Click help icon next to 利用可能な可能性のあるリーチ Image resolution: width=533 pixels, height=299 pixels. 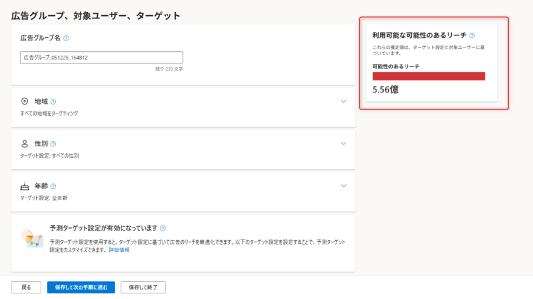(472, 36)
